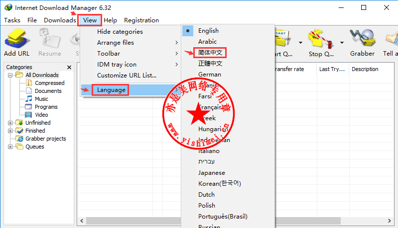Choose Customize URL List entry
Screen dimensions: 398x228
pyautogui.click(x=130, y=76)
